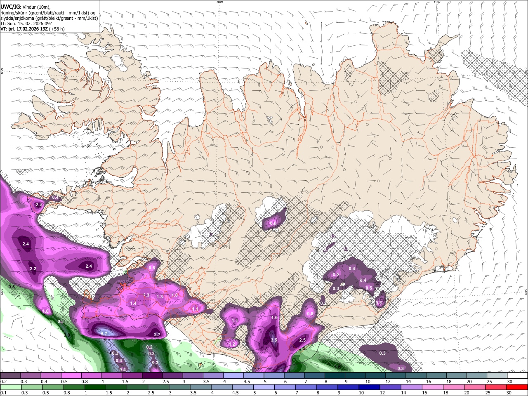Pick the bright pink 0.5 snow scale swatch
This screenshot has height=396, width=528.
point(71,376)
